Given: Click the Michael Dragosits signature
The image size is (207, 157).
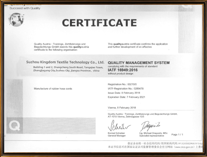Looking at the screenshot, I should coord(150,126).
